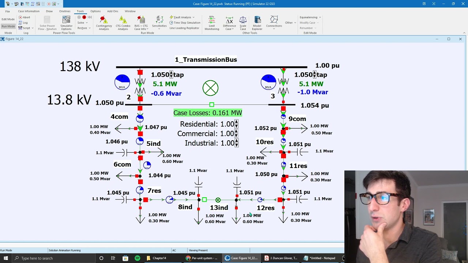The height and width of the screenshot is (263, 468).
Task: Click small green crossed-circle near 13ind
Action: point(218,200)
